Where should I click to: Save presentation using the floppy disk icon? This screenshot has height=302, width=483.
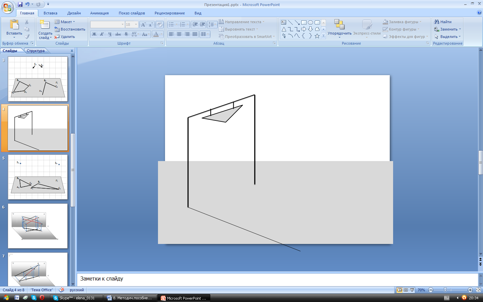tap(20, 4)
